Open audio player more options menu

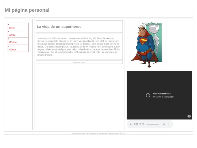(169, 124)
